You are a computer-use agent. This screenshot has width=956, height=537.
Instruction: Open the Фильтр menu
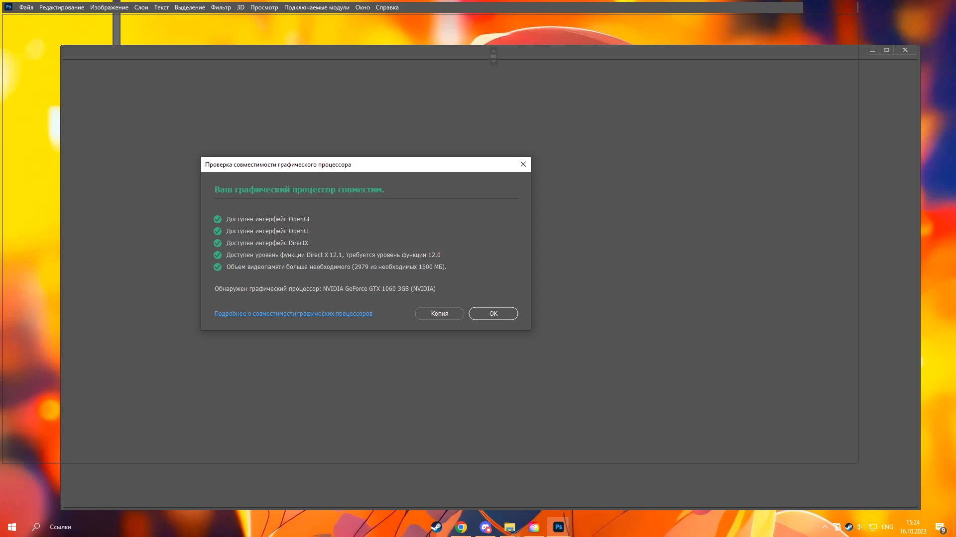click(x=221, y=7)
